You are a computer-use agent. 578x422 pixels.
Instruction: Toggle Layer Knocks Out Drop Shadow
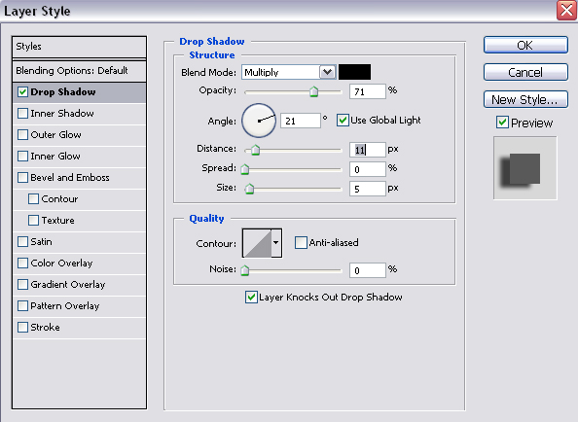pos(251,297)
